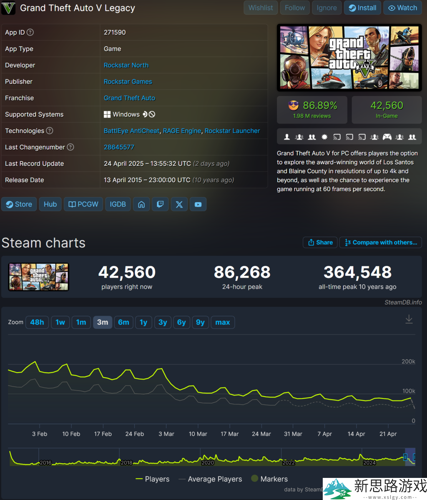Screen dimensions: 427x500
Task: Open the game's homepage via house icon
Action: click(x=141, y=204)
